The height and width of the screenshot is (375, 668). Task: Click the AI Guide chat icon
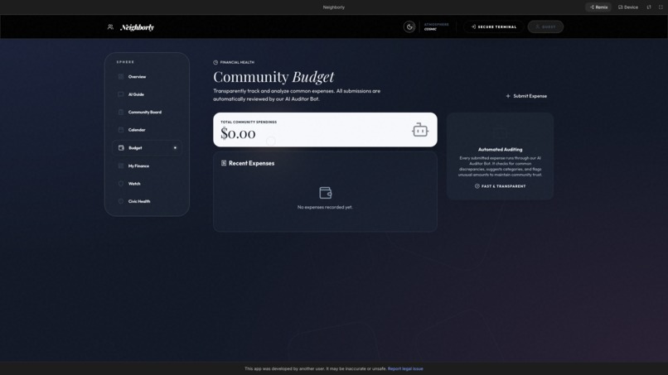coord(121,94)
